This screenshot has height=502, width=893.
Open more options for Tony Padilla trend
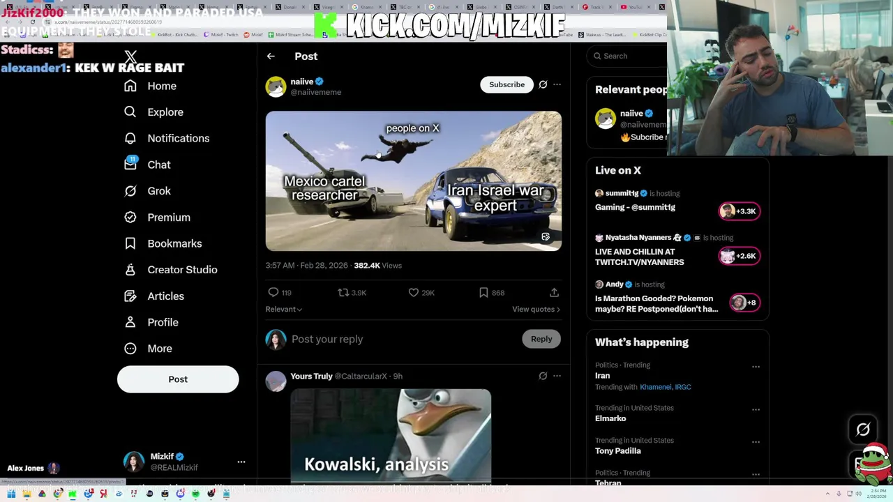[x=756, y=442]
